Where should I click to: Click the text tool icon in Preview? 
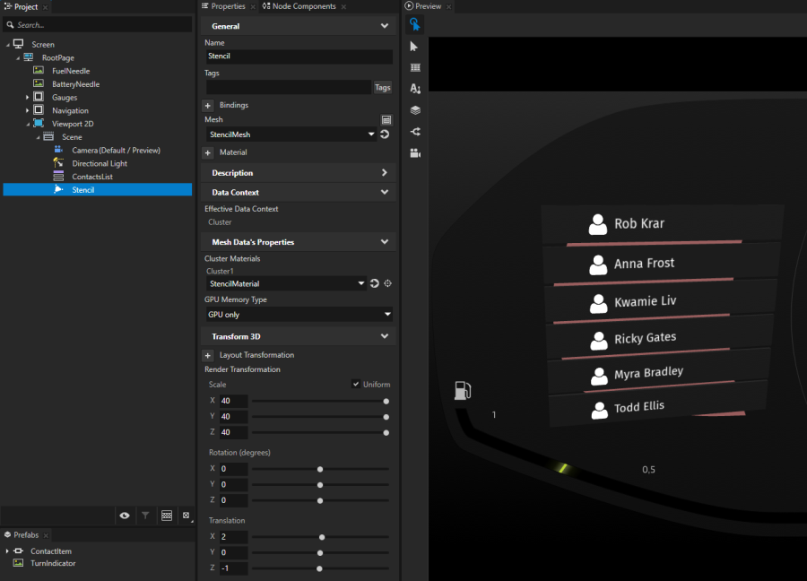pos(414,89)
